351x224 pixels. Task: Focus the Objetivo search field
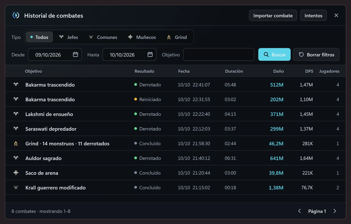[219, 55]
